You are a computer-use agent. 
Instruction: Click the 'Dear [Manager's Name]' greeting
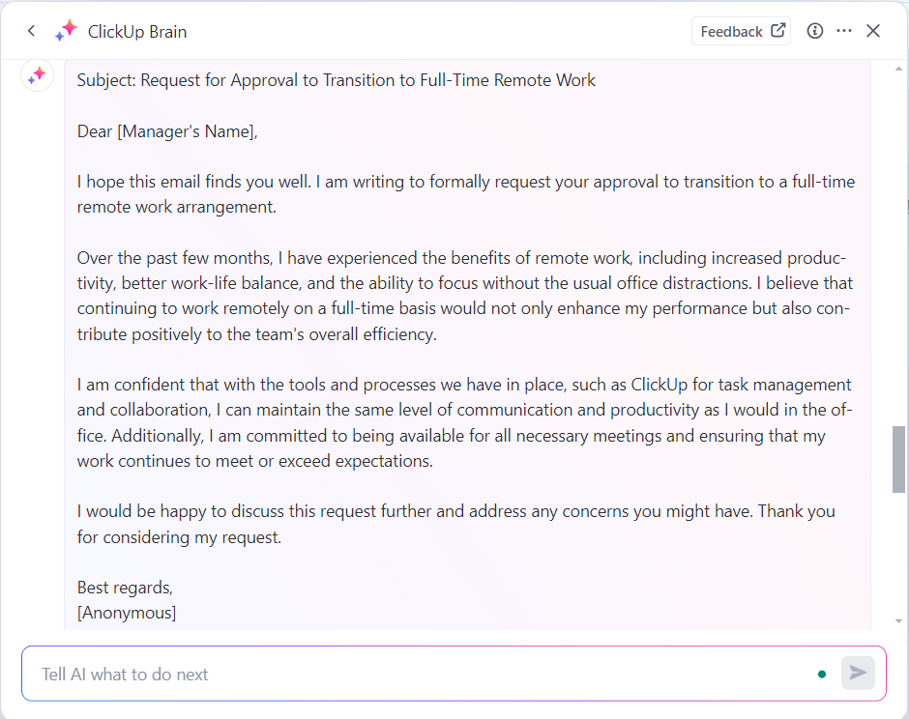click(167, 131)
